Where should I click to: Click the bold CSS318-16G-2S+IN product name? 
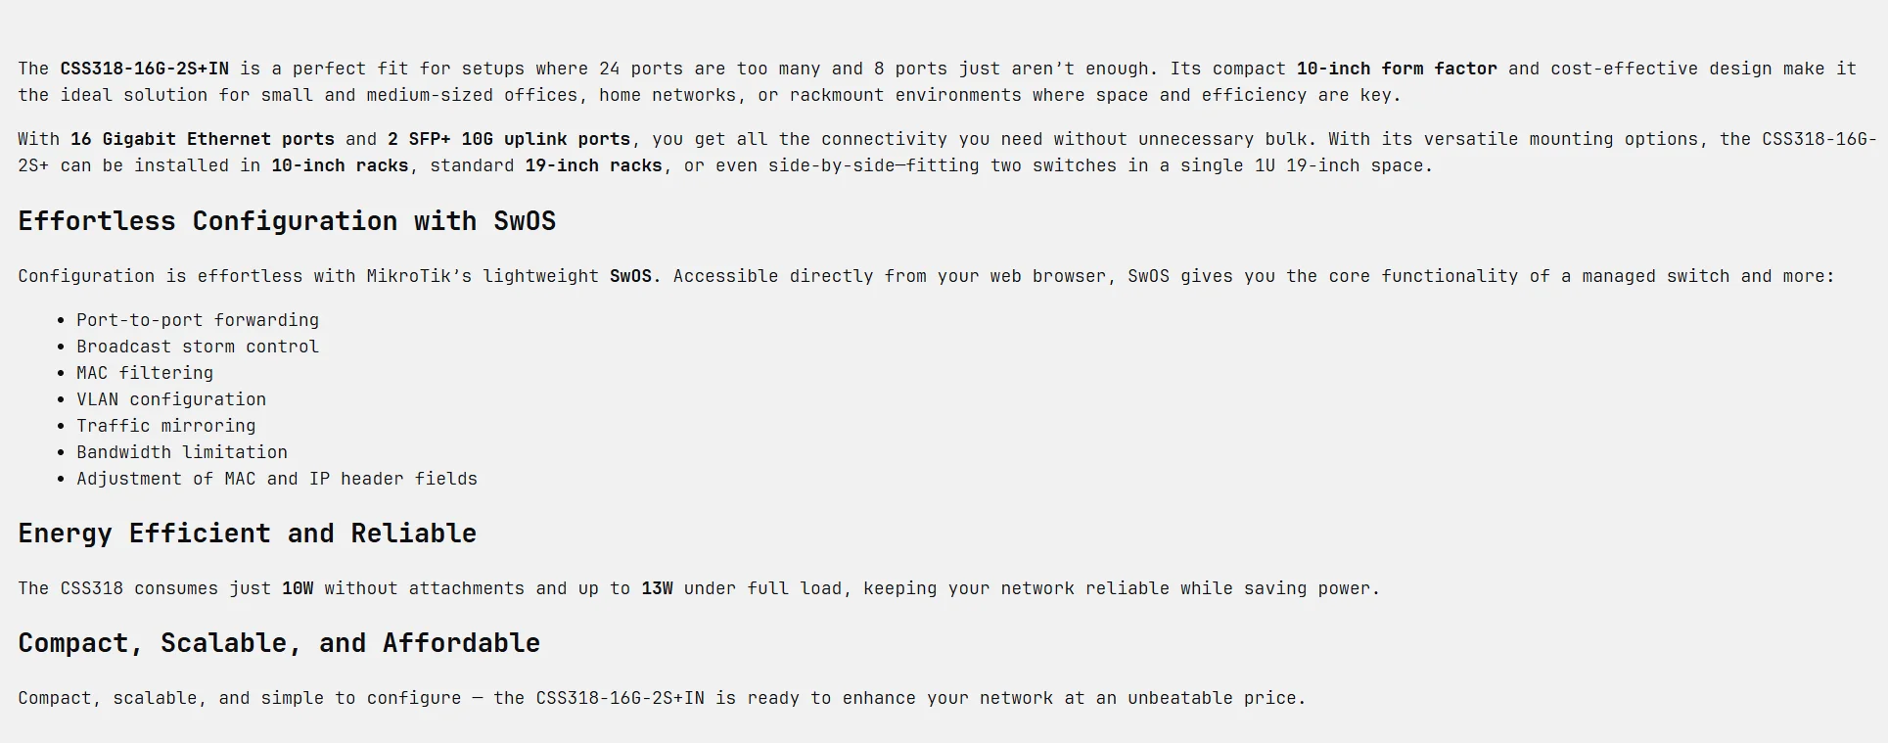[x=145, y=69]
